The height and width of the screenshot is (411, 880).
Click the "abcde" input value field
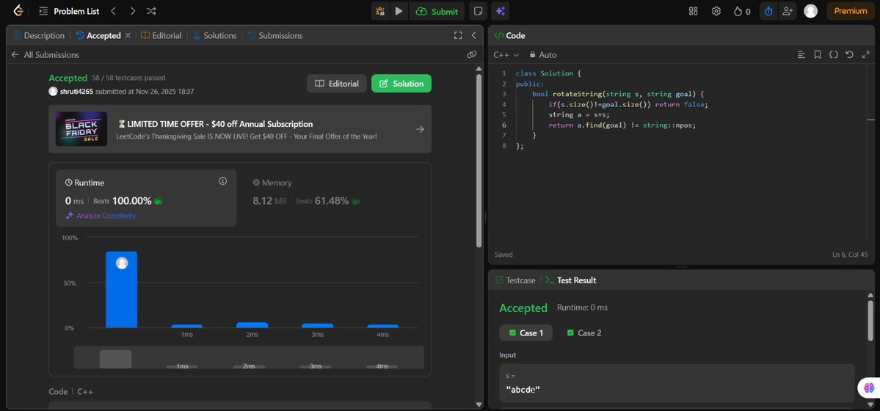tap(677, 384)
